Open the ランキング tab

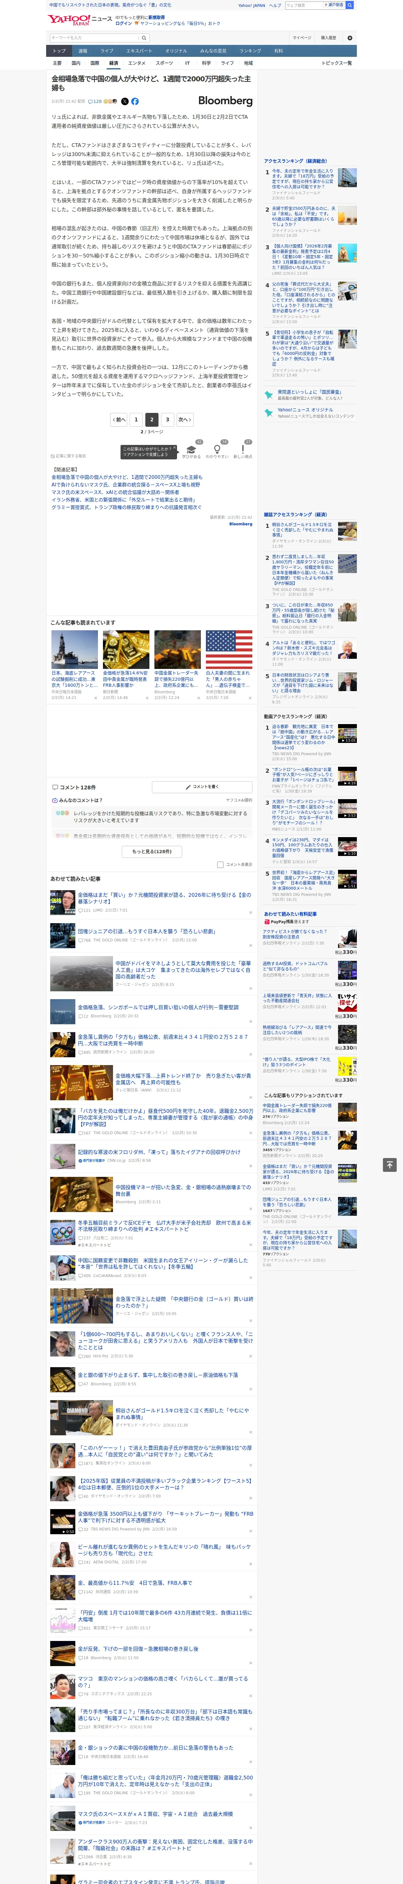[x=250, y=51]
